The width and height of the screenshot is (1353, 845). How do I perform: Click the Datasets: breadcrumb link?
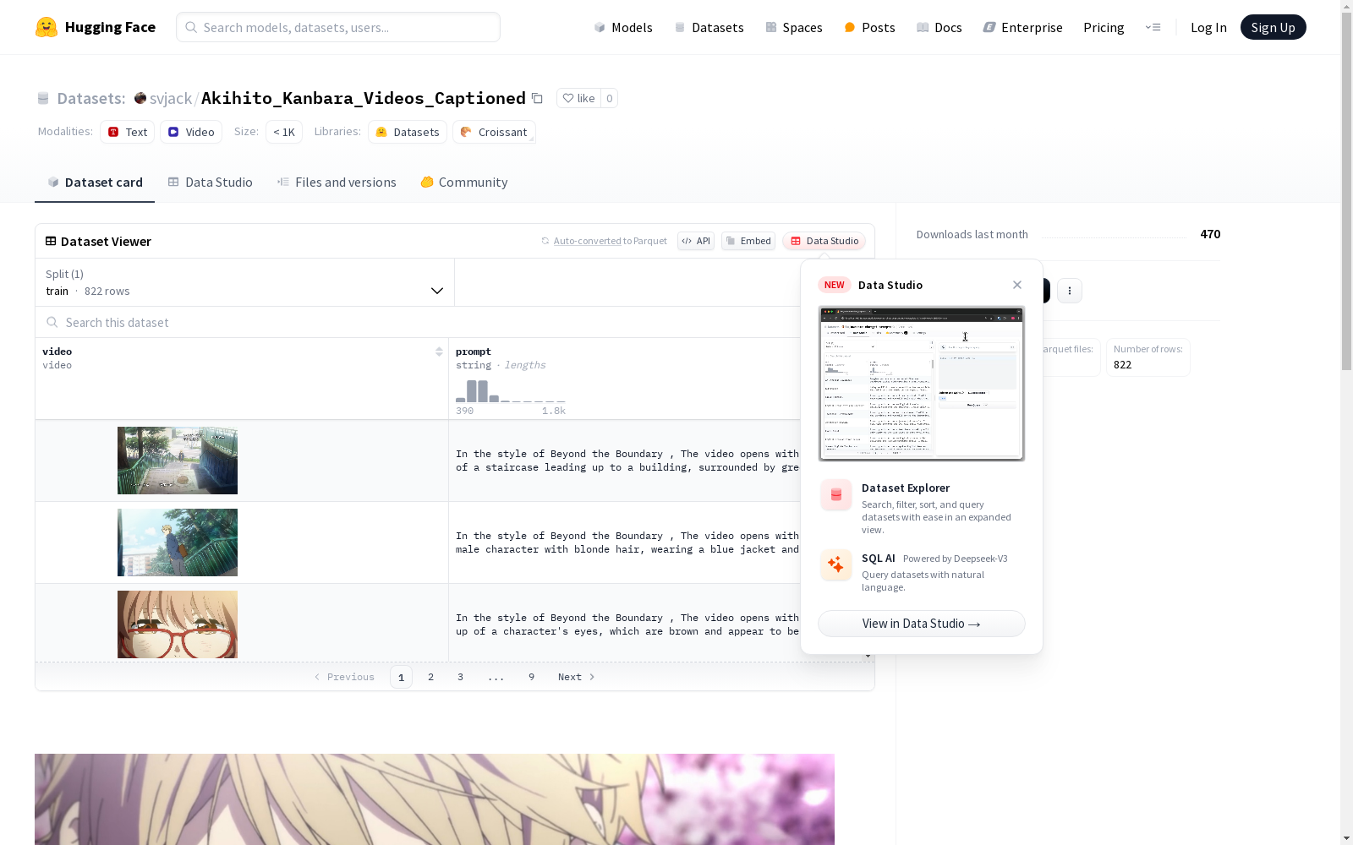[91, 98]
